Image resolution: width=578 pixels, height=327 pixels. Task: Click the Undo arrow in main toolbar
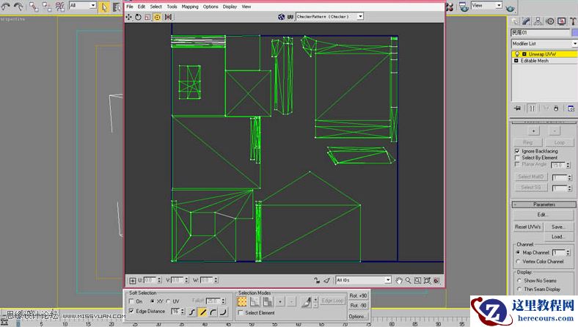(x=6, y=7)
